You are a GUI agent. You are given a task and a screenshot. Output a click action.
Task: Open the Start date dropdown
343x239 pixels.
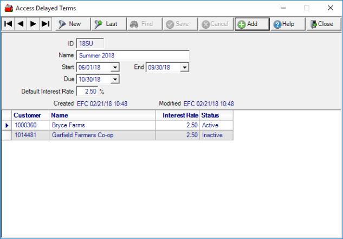115,67
